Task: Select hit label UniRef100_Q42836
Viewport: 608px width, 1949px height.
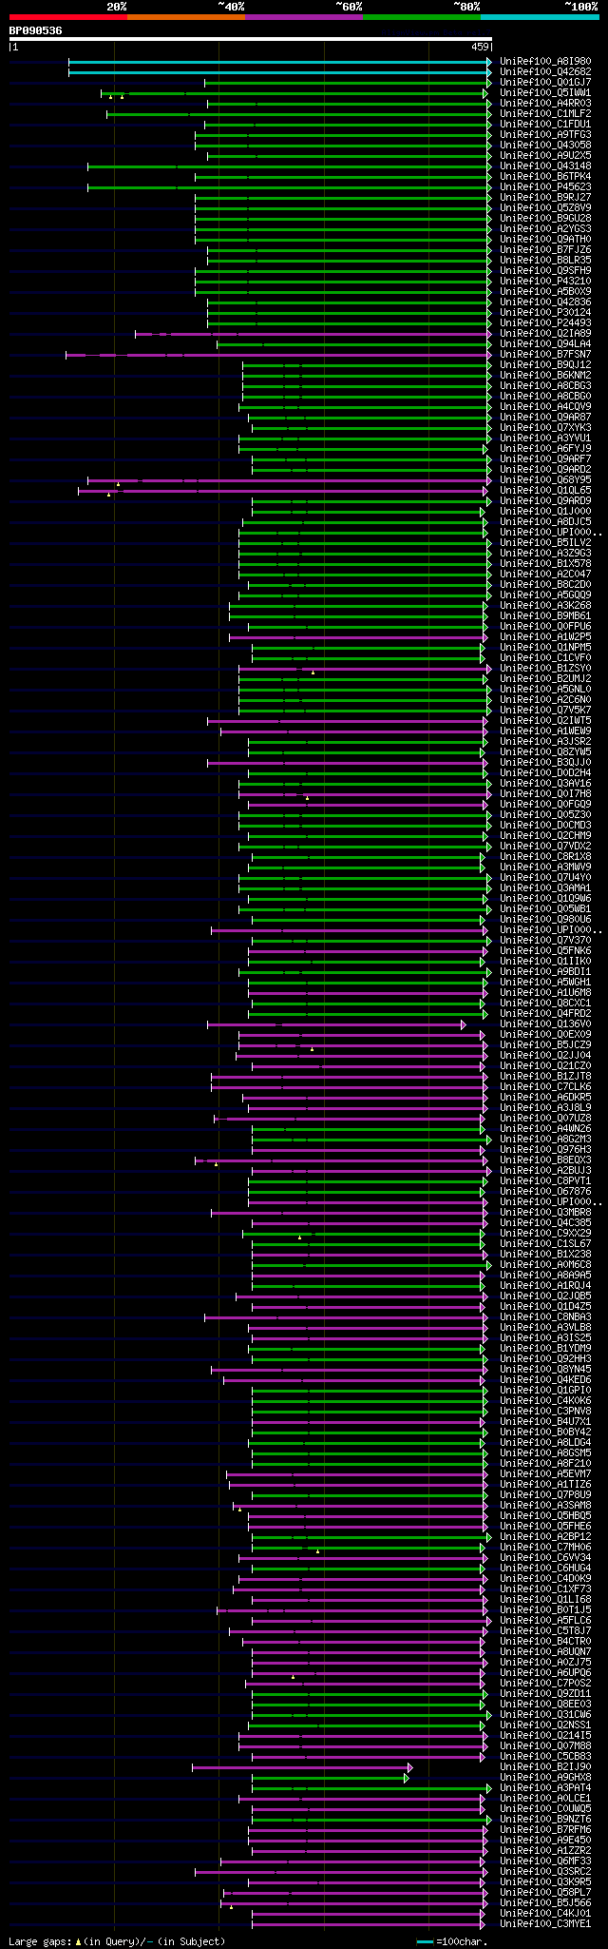Action: point(545,302)
